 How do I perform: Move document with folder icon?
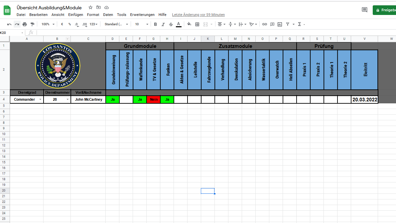coord(98,8)
